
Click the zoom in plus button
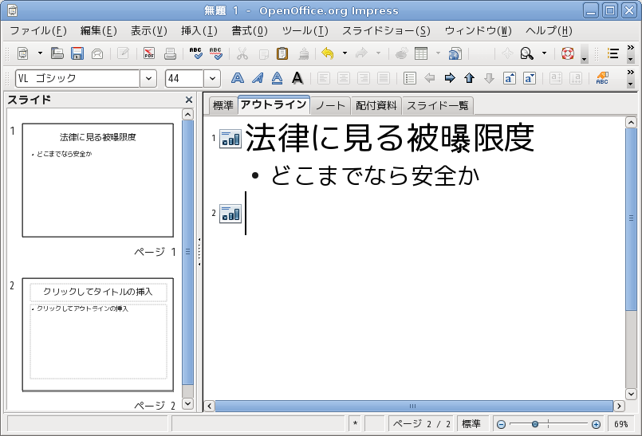pos(597,425)
